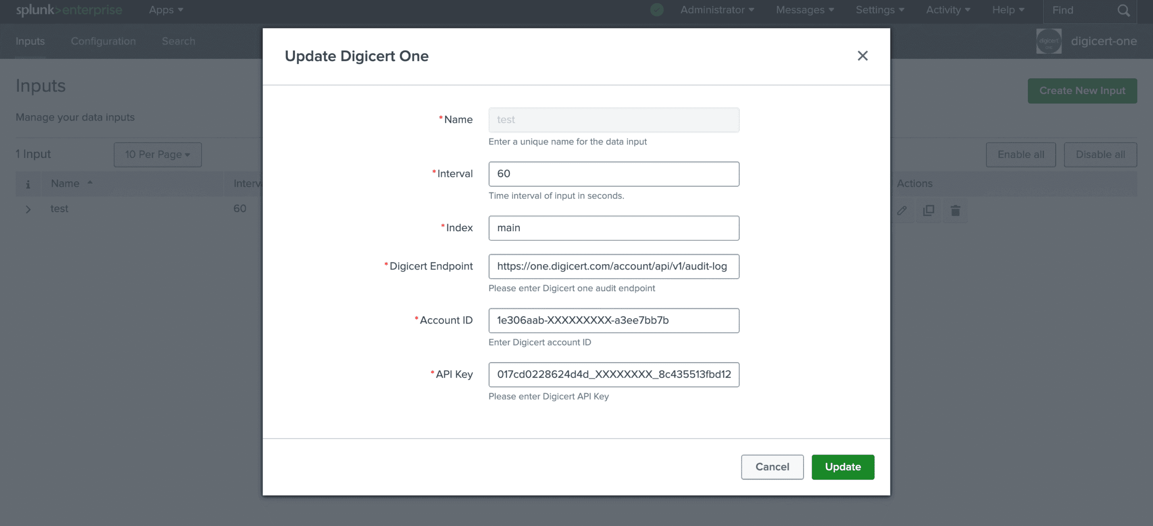Click the Update button to save changes
1153x526 pixels.
click(842, 467)
